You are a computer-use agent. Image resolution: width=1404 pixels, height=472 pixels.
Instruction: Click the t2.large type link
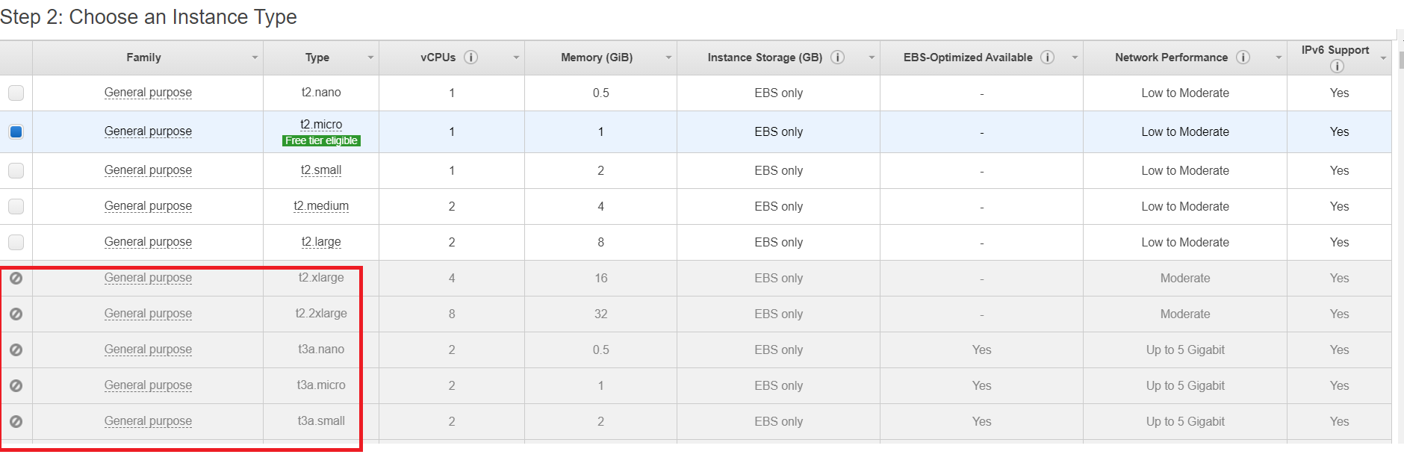321,243
